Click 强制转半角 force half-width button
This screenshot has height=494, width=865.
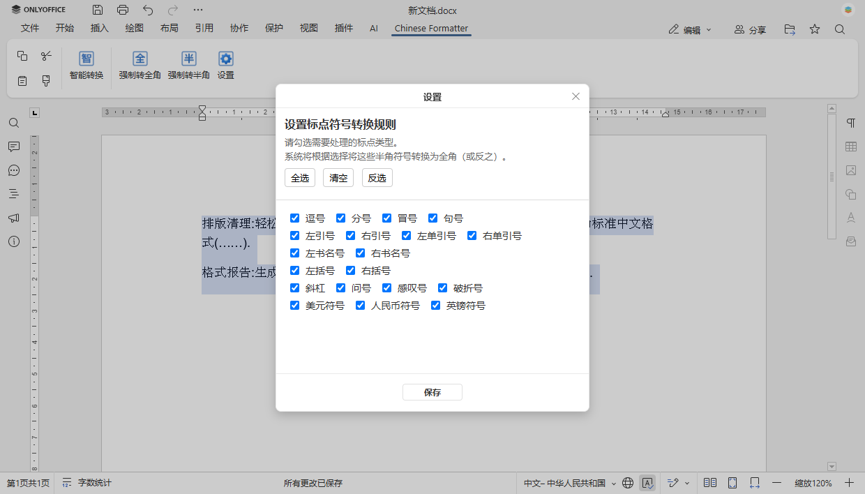click(x=189, y=66)
